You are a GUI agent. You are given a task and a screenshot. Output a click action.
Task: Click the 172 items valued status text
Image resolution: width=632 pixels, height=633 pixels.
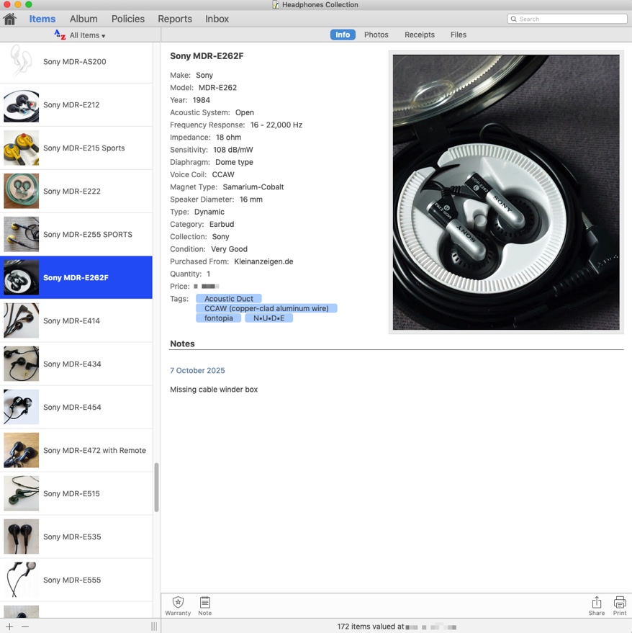[x=371, y=627]
